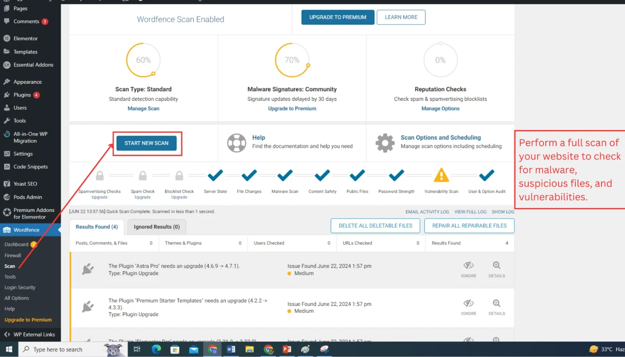Click the SHOW LOG link

click(x=503, y=212)
